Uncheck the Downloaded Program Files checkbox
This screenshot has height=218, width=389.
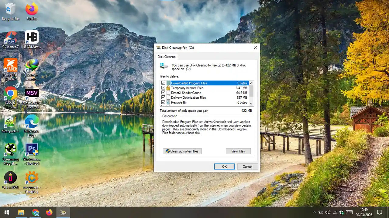(x=163, y=83)
